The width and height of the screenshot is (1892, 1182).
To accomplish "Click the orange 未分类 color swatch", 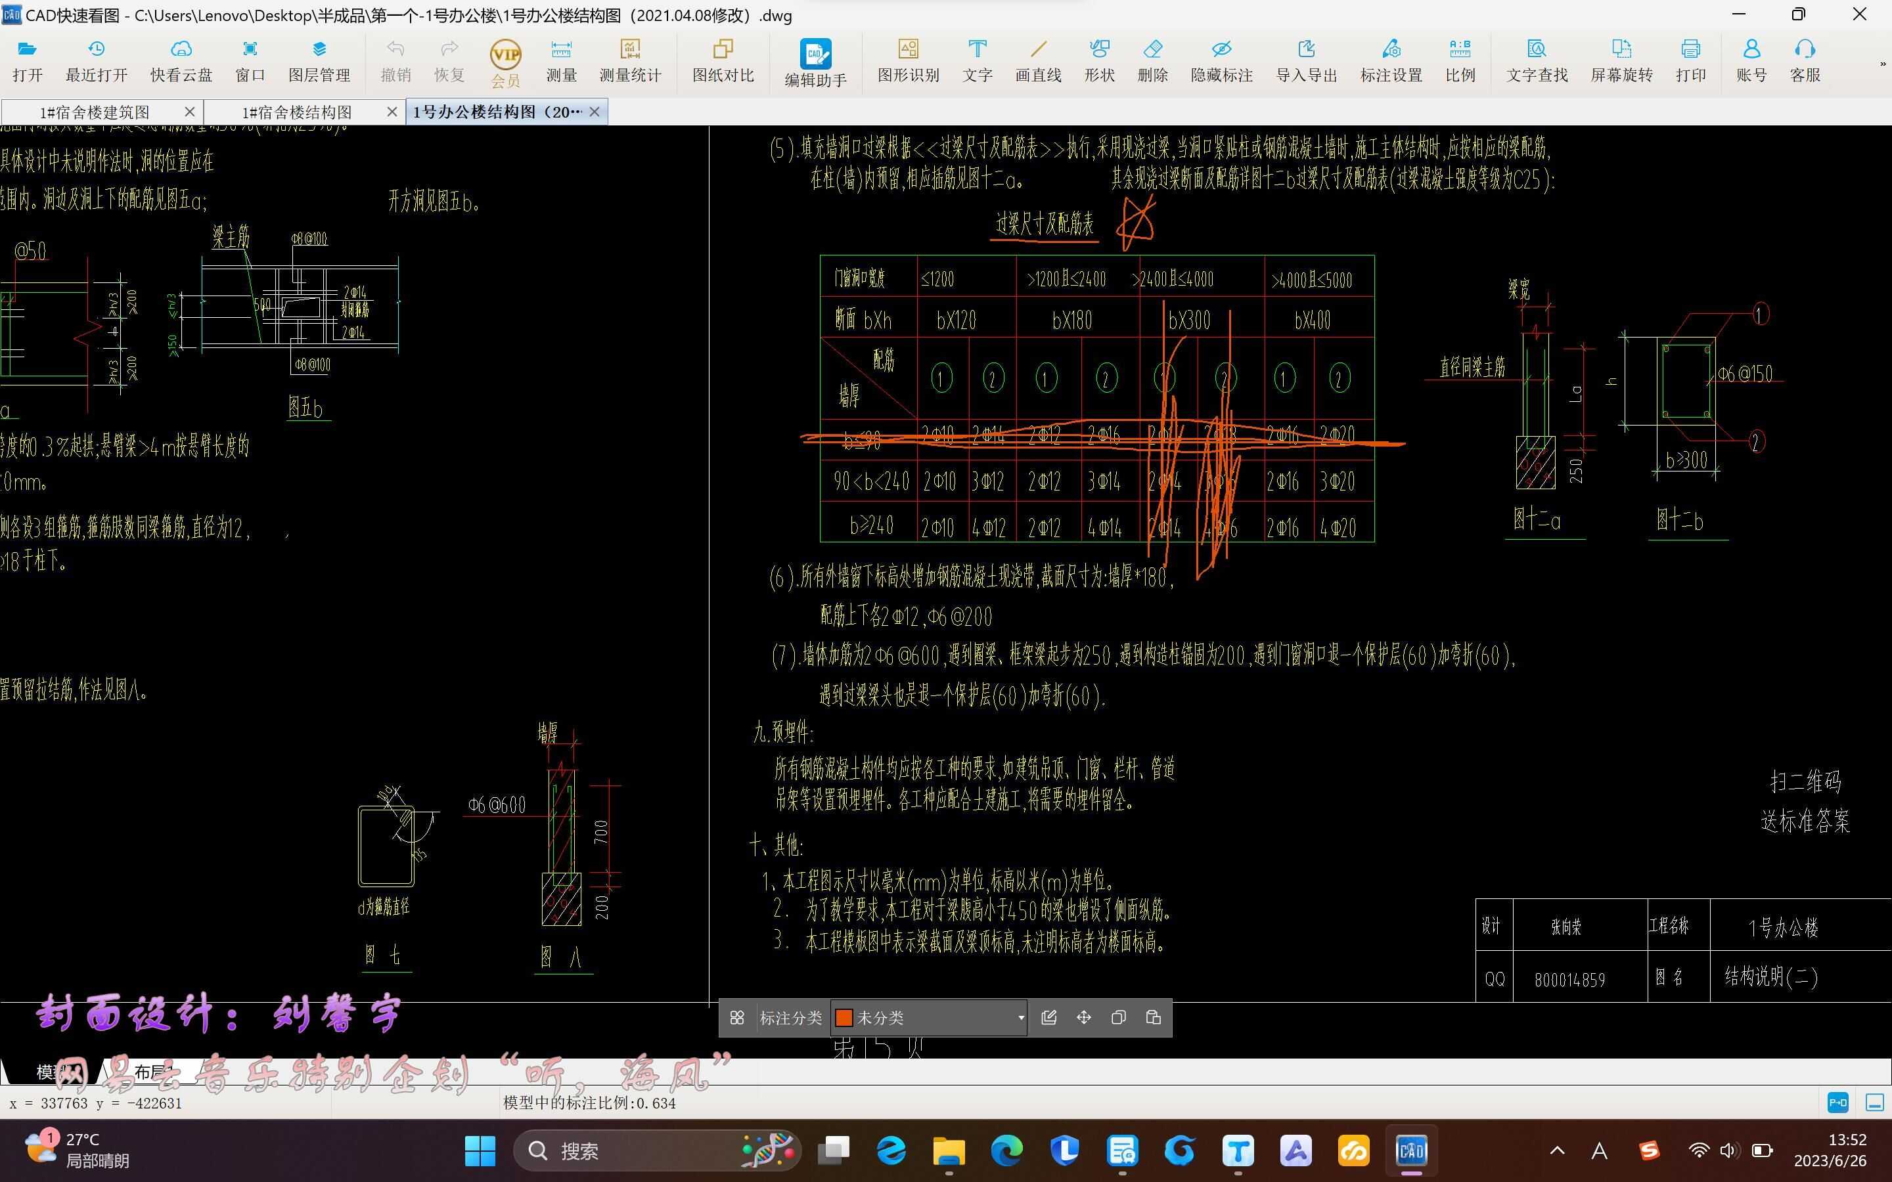I will click(844, 1018).
